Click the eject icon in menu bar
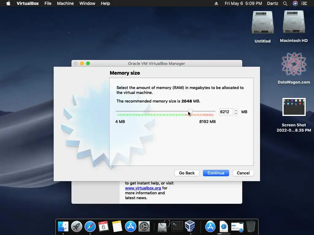This screenshot has height=235, width=314. pos(216,3)
